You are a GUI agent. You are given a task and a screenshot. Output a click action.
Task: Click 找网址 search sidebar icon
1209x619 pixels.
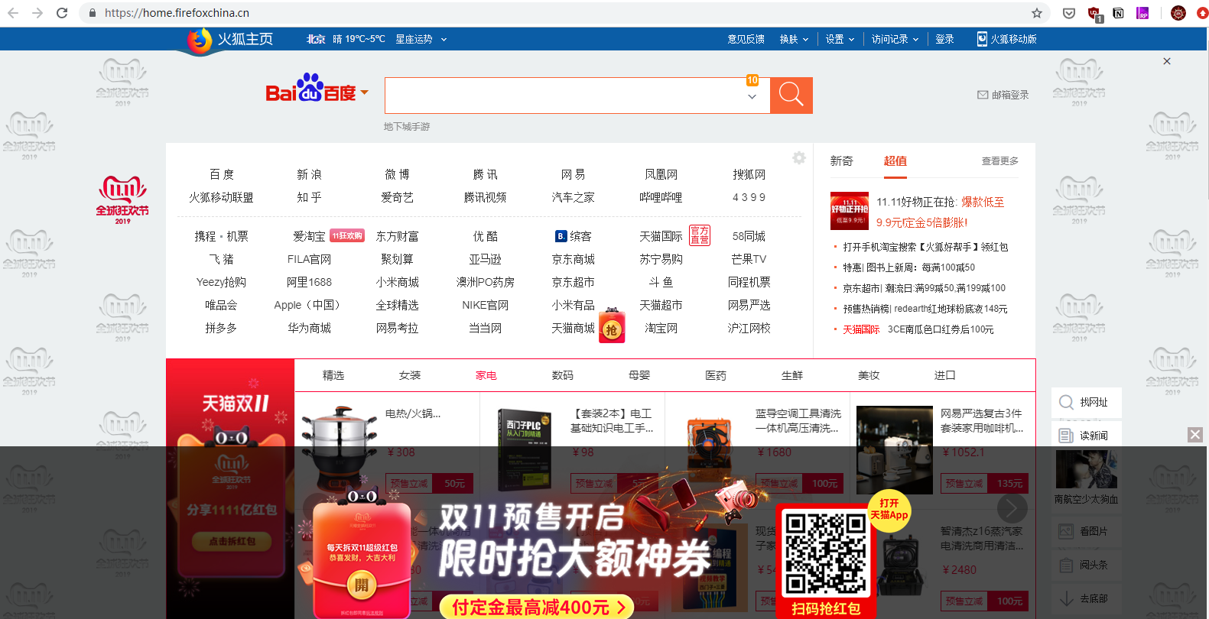click(1066, 402)
